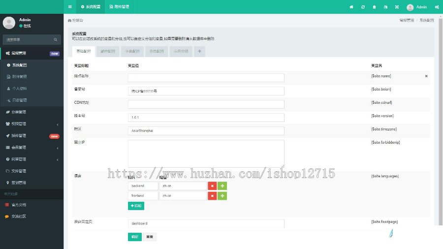Expand 权限管理 chevron in sidebar

tap(58, 124)
